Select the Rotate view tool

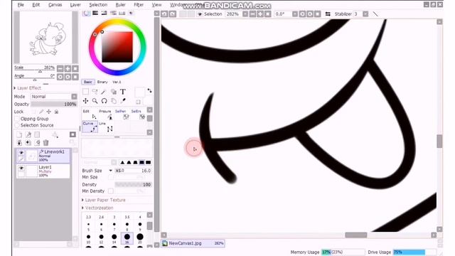(104, 101)
